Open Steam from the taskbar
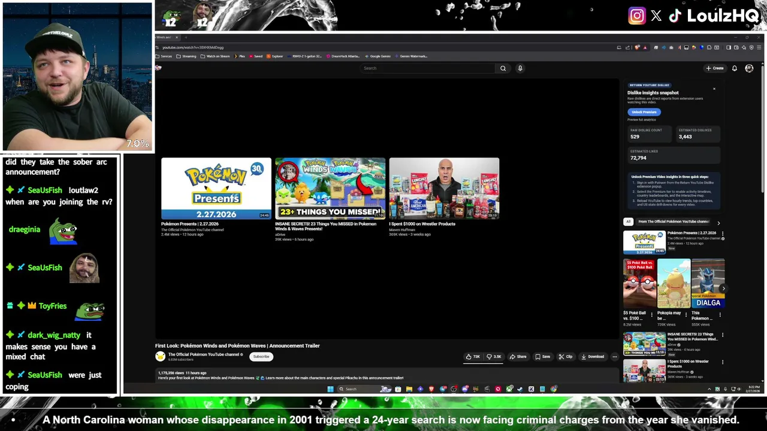 [520, 389]
